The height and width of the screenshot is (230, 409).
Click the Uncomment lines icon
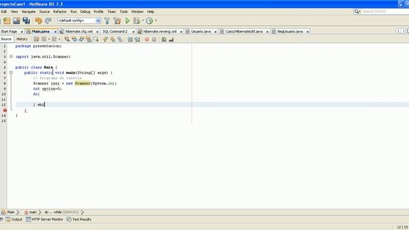[x=171, y=39]
